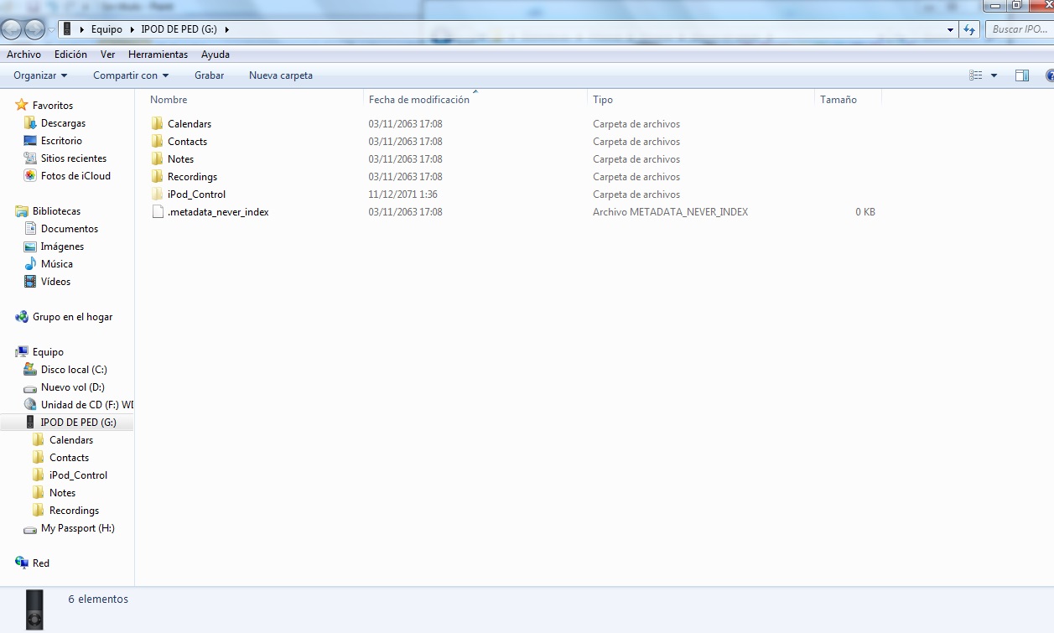Image resolution: width=1054 pixels, height=633 pixels.
Task: Click the iPod thumbnail in details pane
Action: 34,610
